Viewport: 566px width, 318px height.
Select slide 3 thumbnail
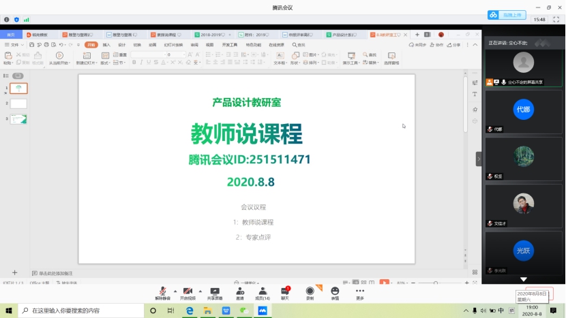(x=18, y=119)
